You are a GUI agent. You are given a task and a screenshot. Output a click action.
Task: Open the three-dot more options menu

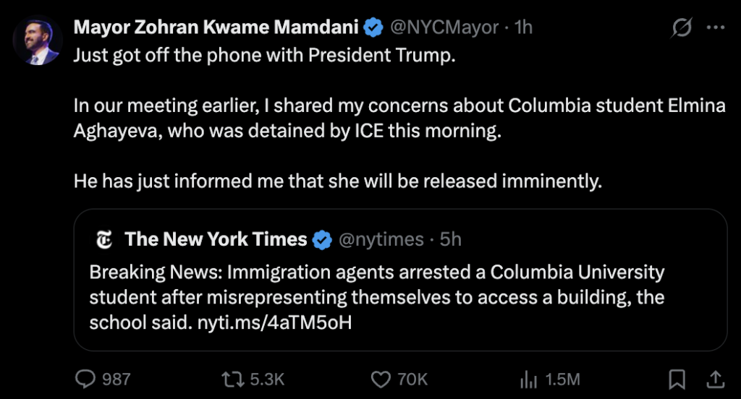715,28
